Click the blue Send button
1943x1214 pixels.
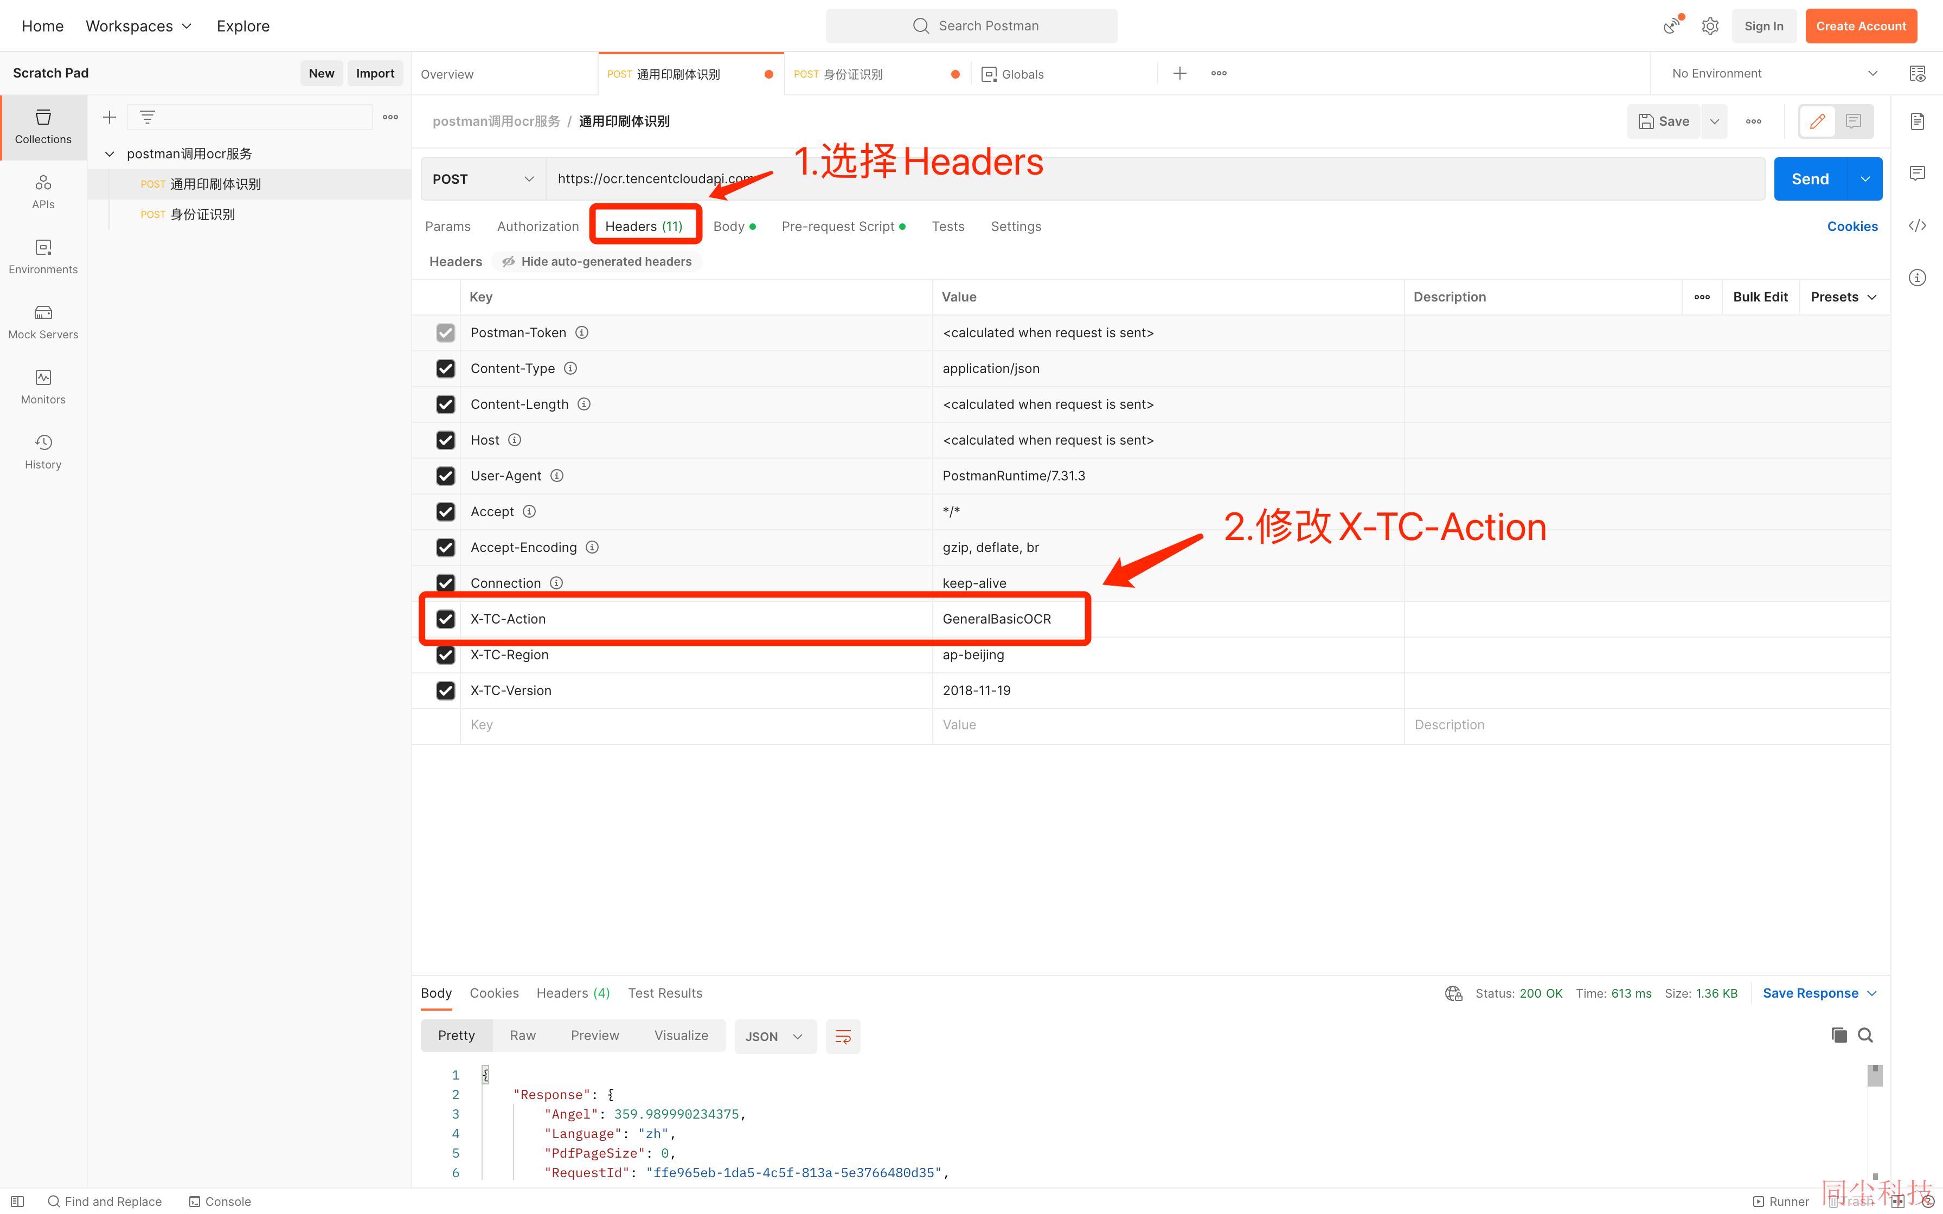click(1810, 179)
